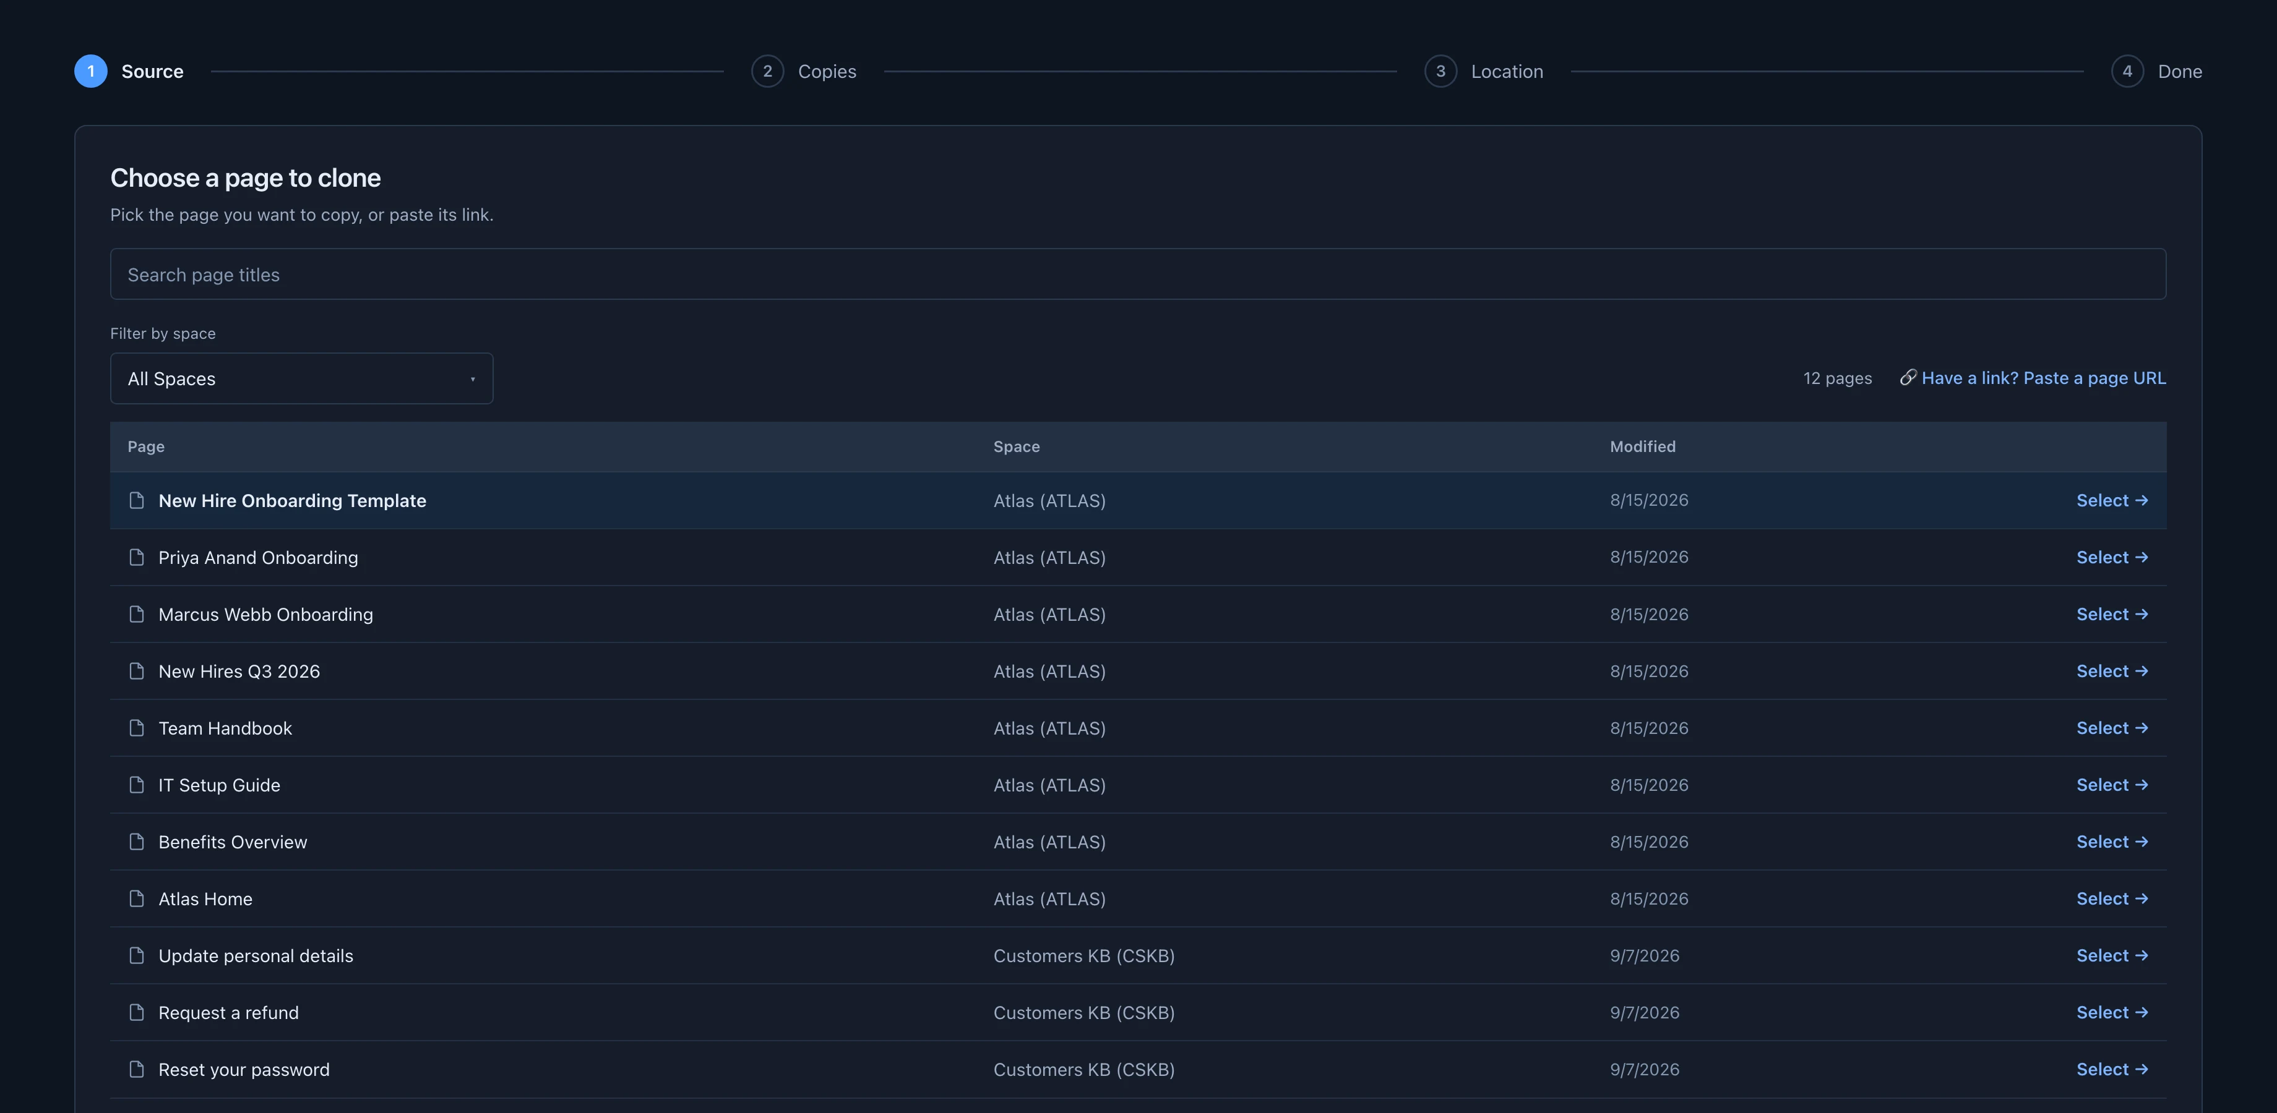The height and width of the screenshot is (1113, 2277).
Task: Click page icon beside IT Setup Guide
Action: point(136,785)
